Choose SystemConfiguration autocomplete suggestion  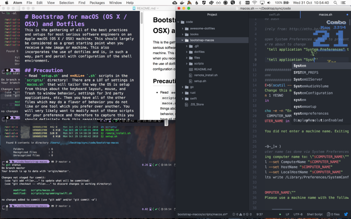321,93
